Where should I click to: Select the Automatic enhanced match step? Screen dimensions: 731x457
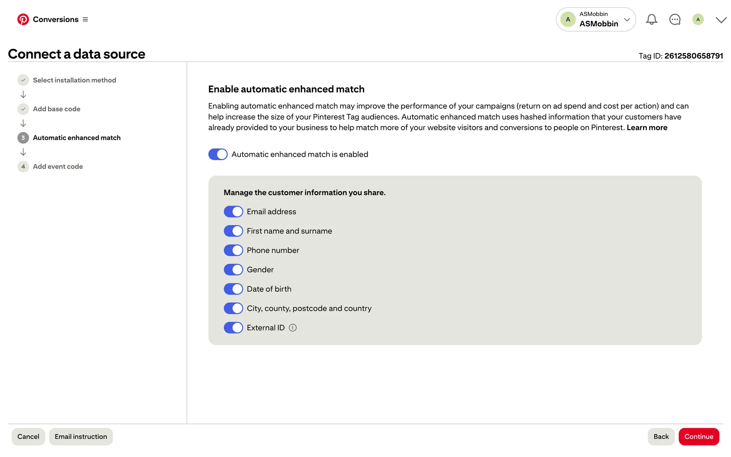(x=77, y=137)
